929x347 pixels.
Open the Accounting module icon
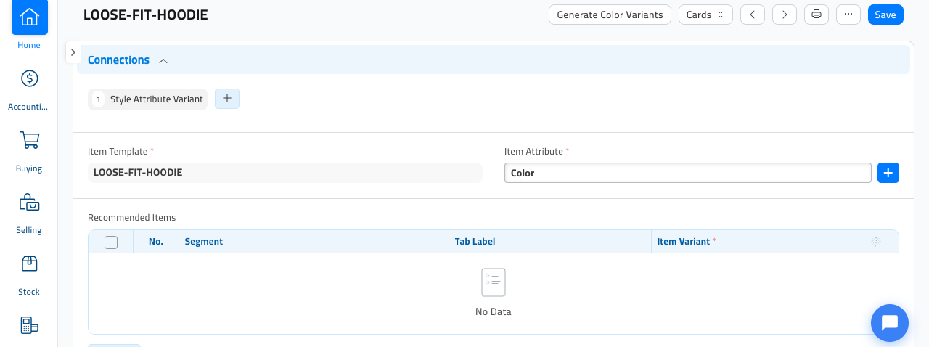point(29,78)
